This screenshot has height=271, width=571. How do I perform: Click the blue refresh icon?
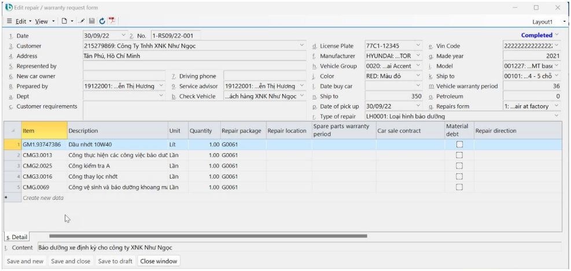coord(102,21)
